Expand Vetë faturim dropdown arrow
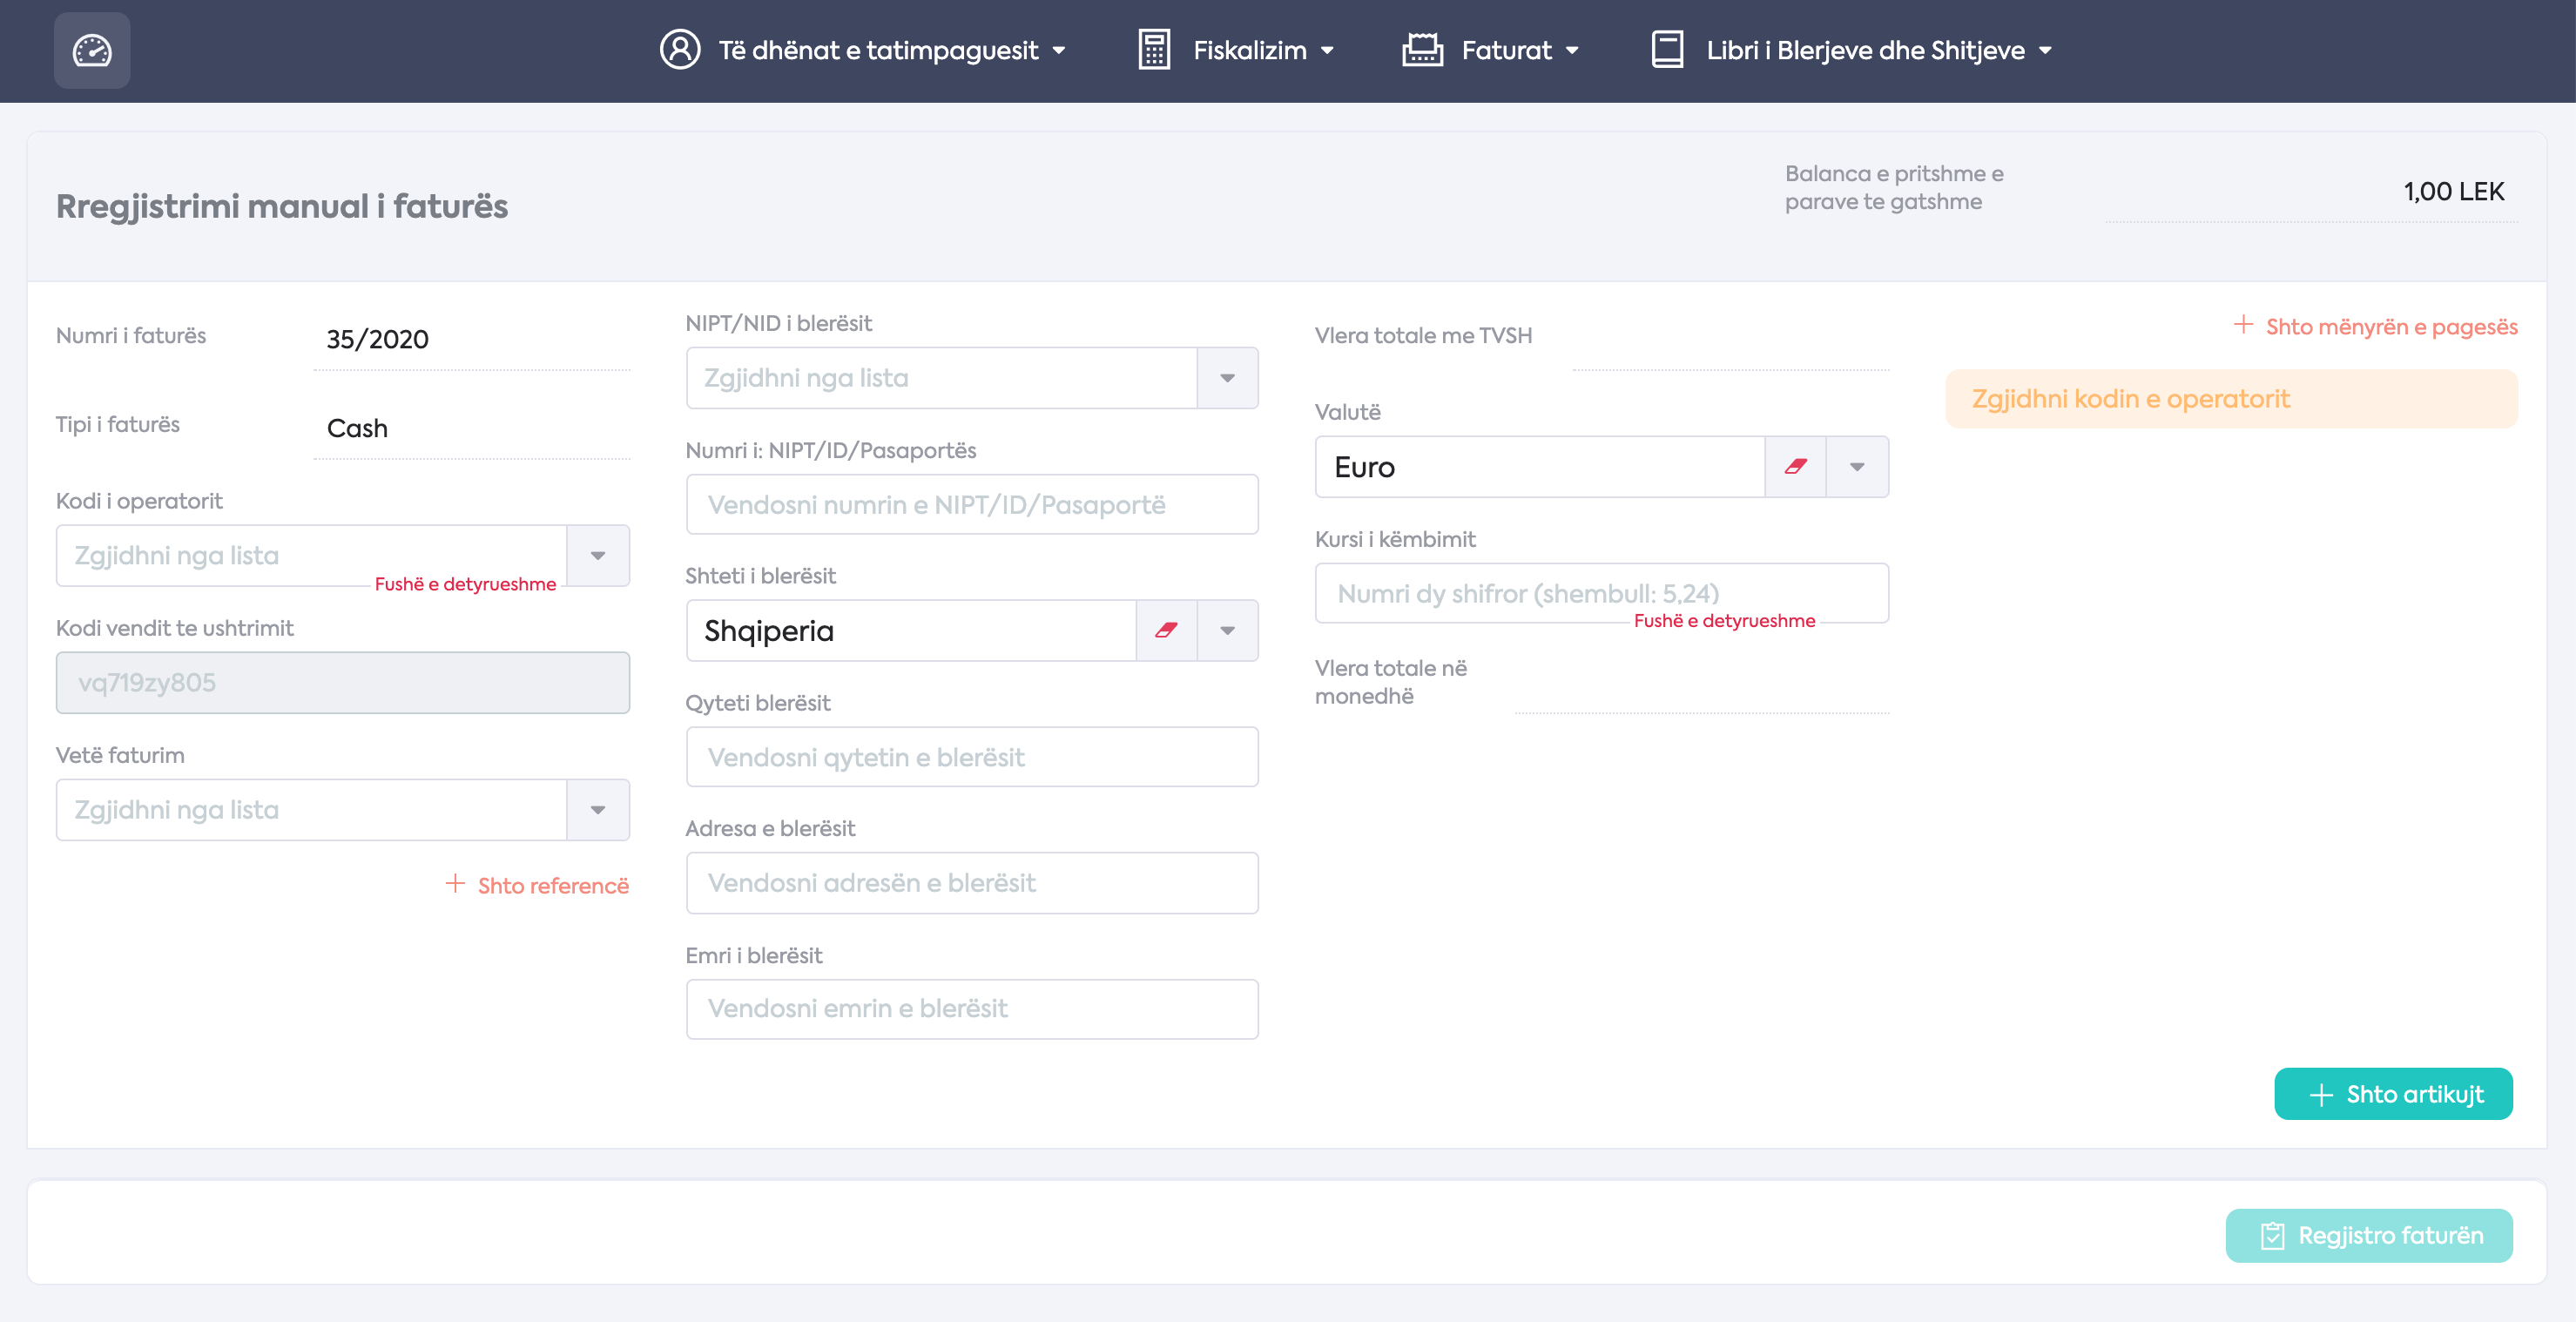The height and width of the screenshot is (1322, 2576). click(598, 810)
